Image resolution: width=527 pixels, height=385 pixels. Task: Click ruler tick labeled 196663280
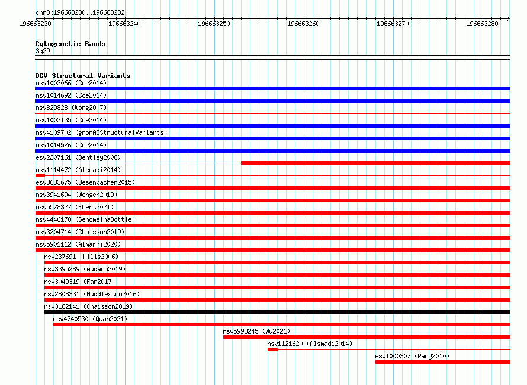[482, 24]
